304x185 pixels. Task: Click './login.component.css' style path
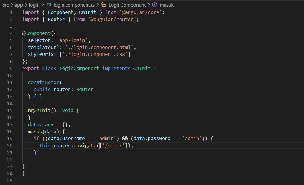[95, 54]
